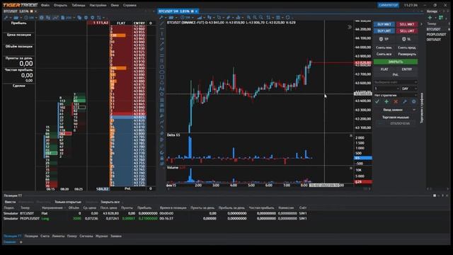Click the BUY MKT button
The width and height of the screenshot is (453, 255).
384,25
